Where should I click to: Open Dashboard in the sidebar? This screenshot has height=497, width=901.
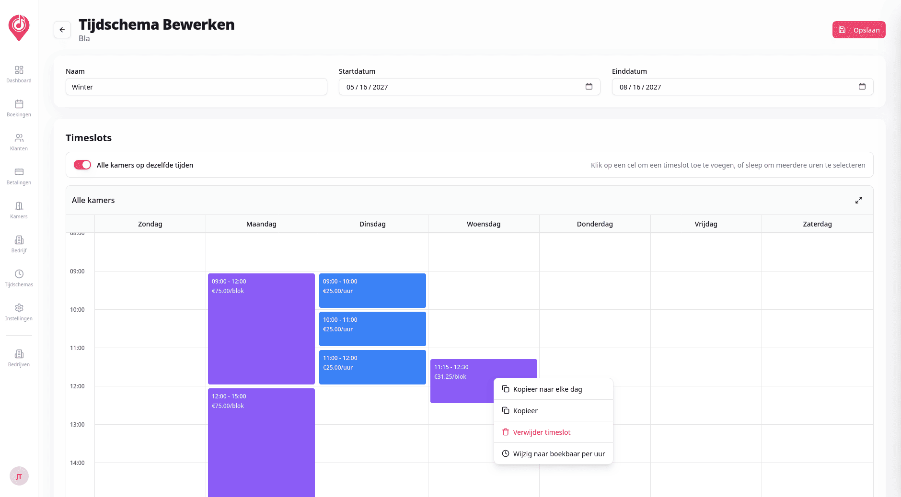tap(19, 74)
